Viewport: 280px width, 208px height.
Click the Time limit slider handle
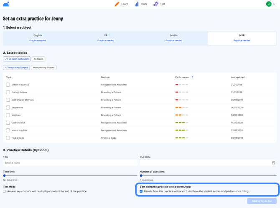4,175
